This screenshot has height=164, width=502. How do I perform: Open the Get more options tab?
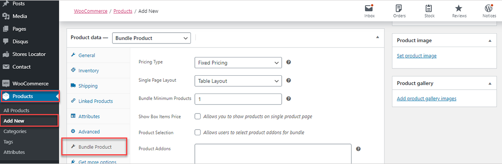click(x=98, y=160)
